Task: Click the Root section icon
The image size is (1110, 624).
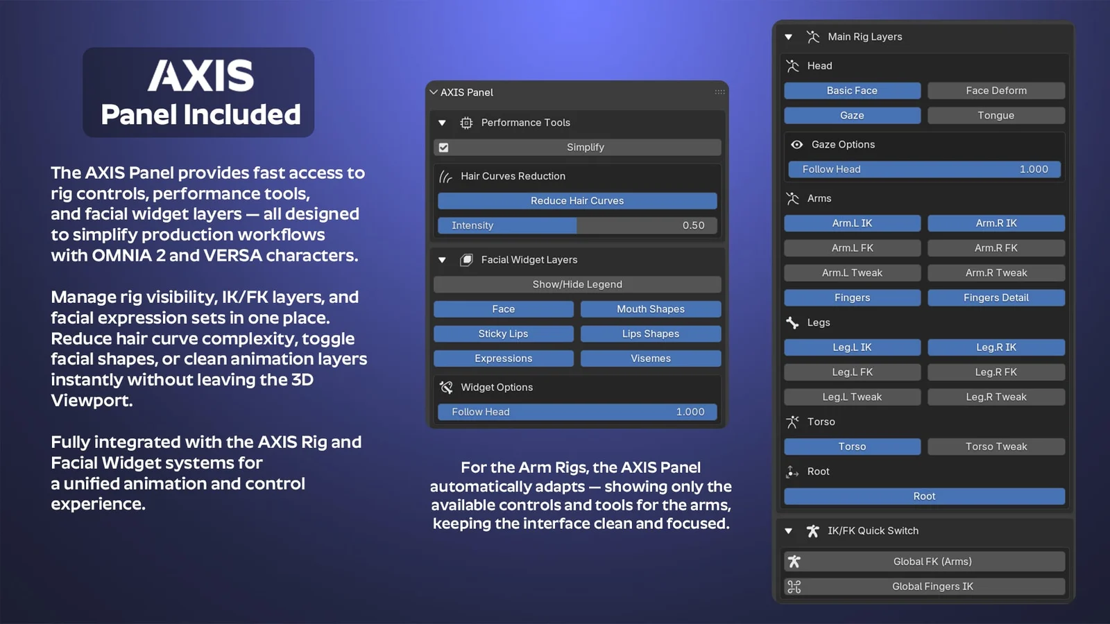Action: 792,472
